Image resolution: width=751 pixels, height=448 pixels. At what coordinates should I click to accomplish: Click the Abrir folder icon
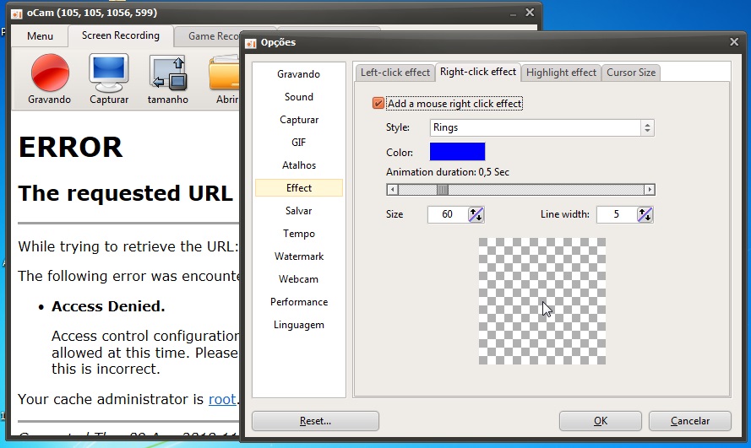(x=224, y=73)
